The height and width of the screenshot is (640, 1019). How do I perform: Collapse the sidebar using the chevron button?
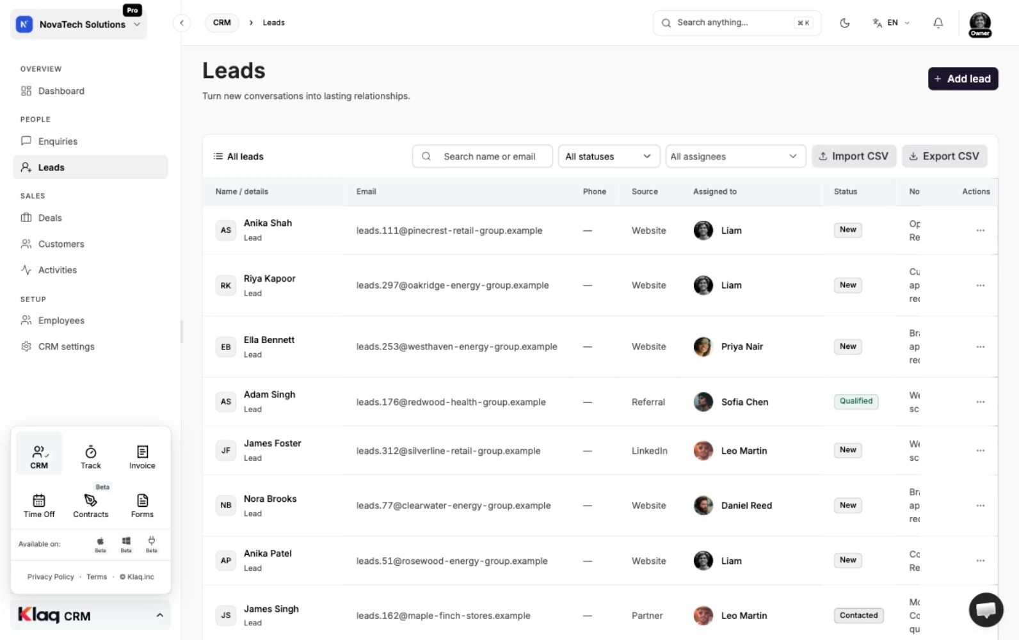(182, 23)
